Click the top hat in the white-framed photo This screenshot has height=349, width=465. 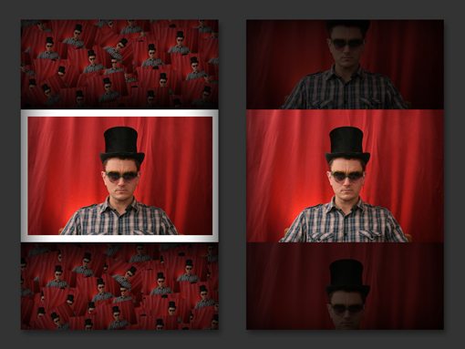tap(122, 144)
